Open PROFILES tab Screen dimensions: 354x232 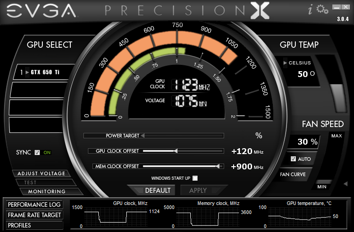pos(34,225)
